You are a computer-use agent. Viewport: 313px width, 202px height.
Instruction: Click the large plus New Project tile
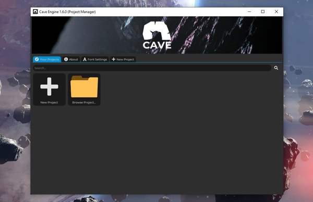click(x=50, y=90)
